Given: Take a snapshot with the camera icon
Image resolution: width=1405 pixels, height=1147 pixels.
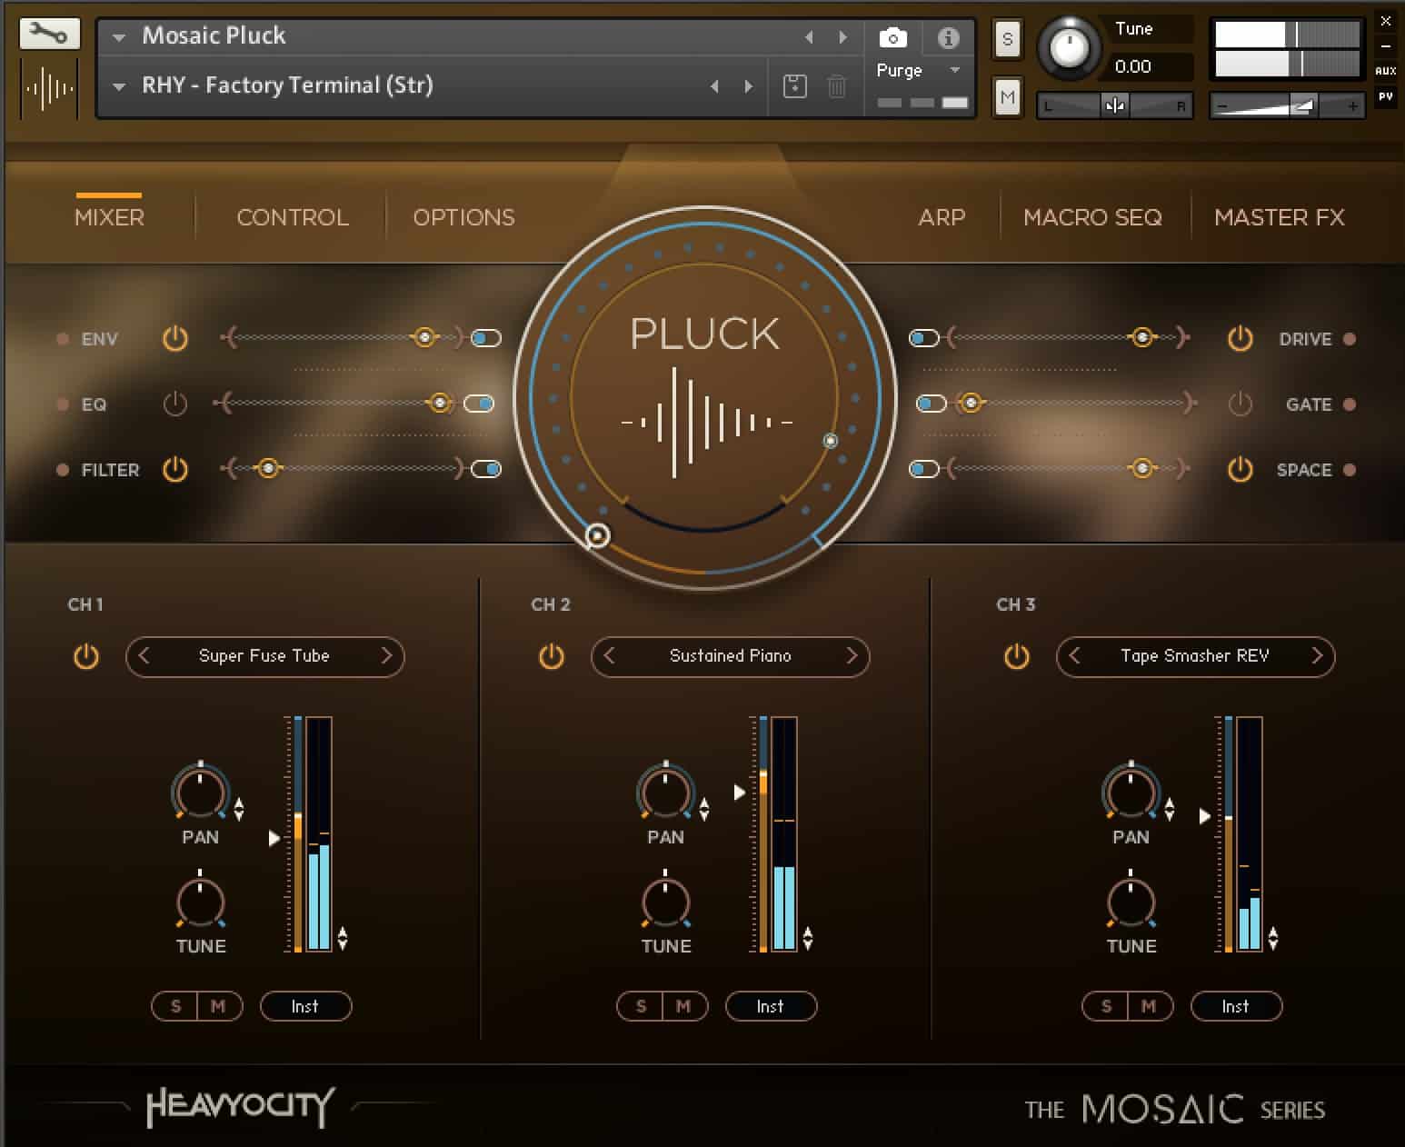Looking at the screenshot, I should (x=892, y=37).
